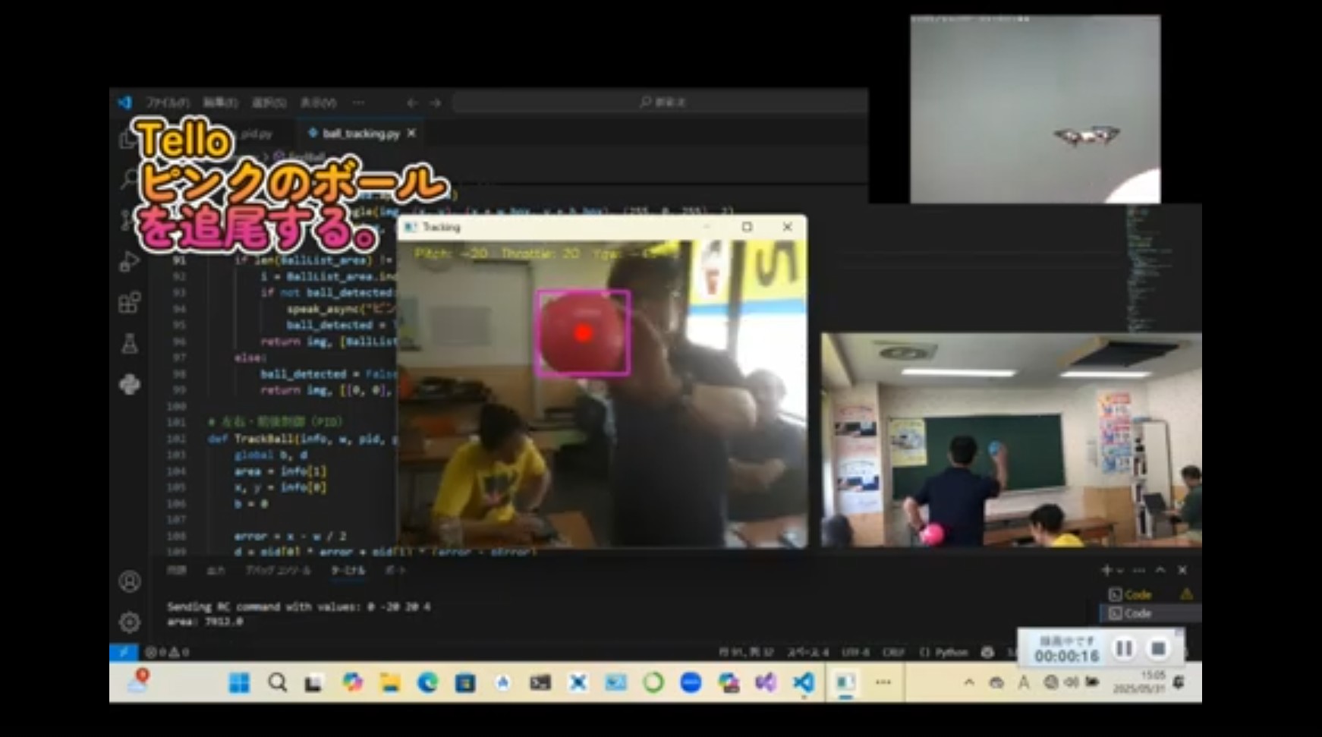Click the VS Code logo in the title bar

pos(124,102)
